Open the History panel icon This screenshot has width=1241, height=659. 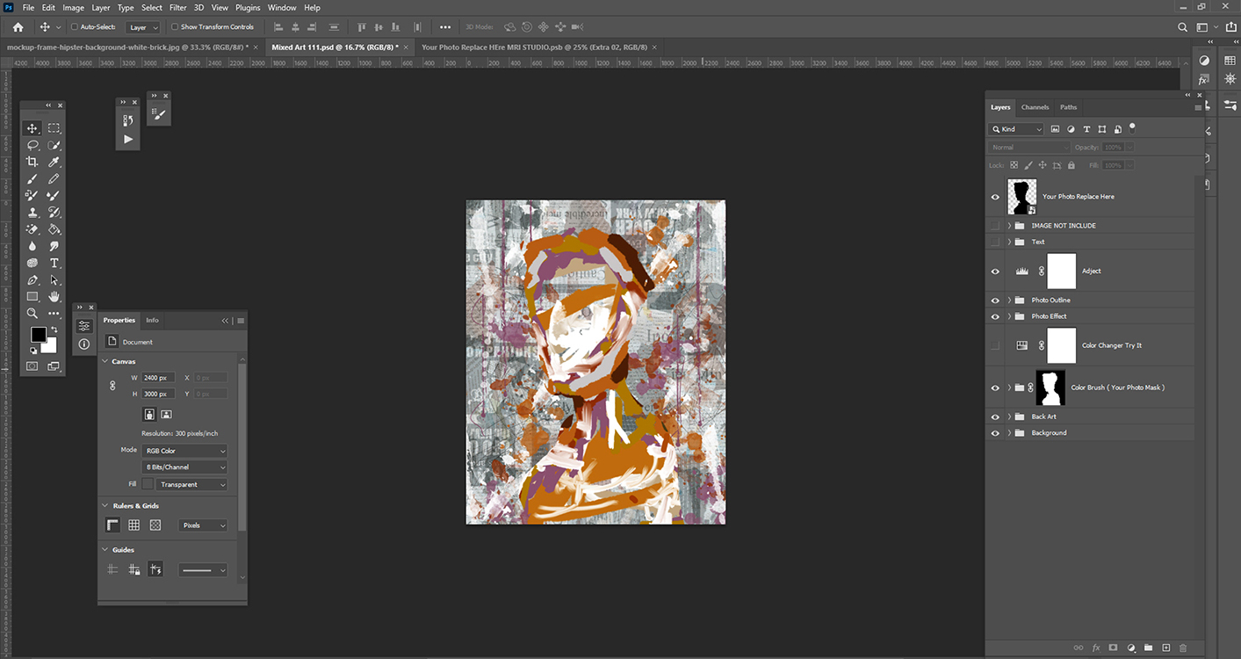pyautogui.click(x=128, y=120)
